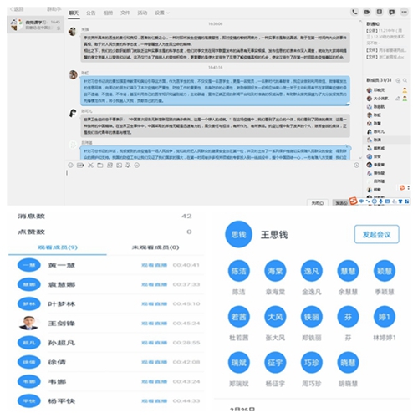Select the scissors screenshot tool
Viewport: 418px width, 418px height.
[90, 166]
